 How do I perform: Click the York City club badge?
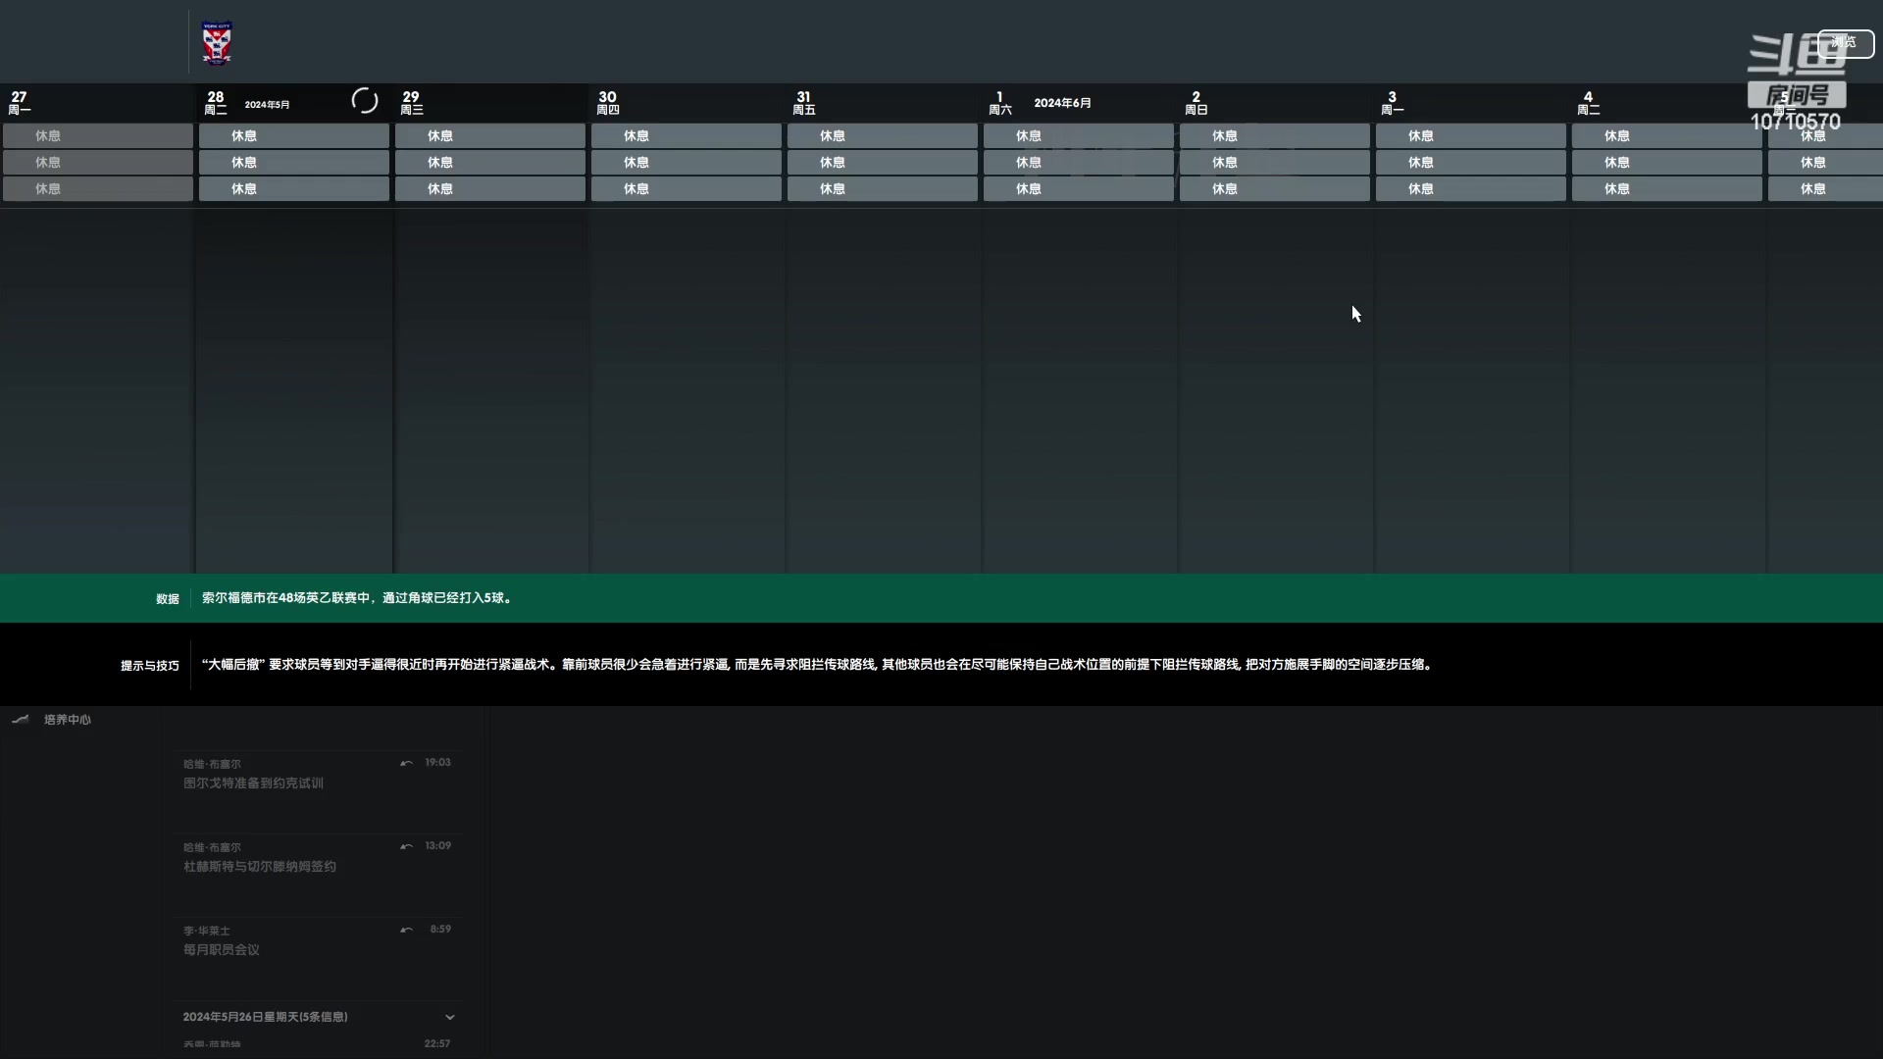point(216,43)
